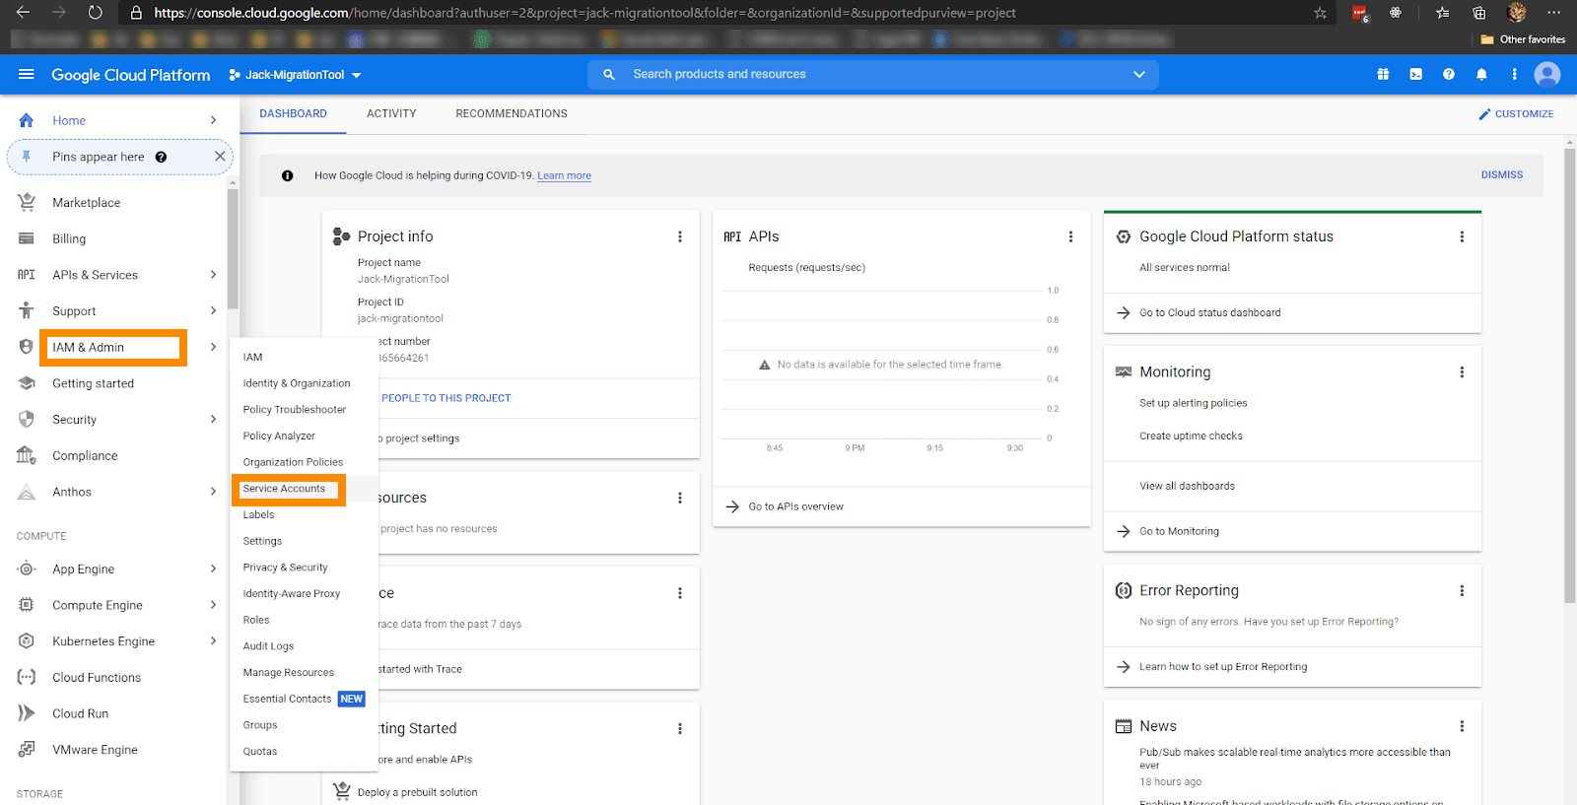1577x805 pixels.
Task: Select Essential Contacts in the submenu
Action: (x=287, y=700)
